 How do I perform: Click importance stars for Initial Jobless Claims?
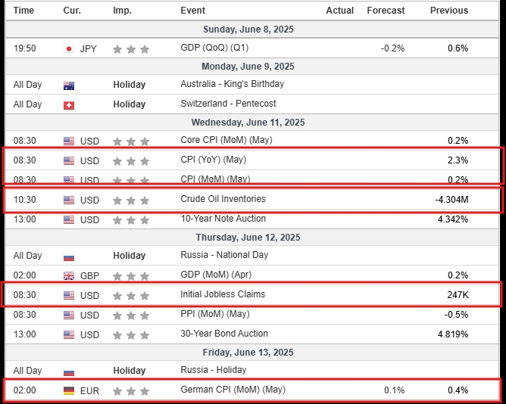point(130,295)
